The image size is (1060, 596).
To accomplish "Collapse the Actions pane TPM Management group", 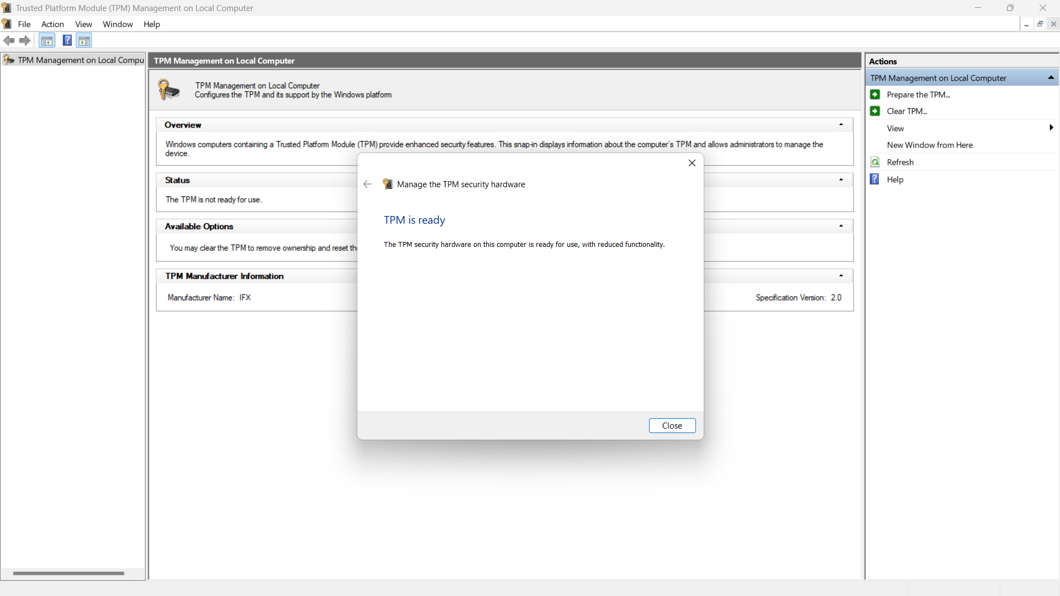I will click(x=1051, y=78).
